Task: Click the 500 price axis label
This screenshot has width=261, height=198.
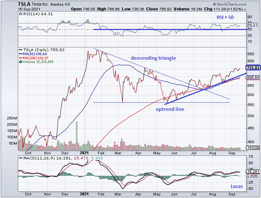Action: coord(251,116)
